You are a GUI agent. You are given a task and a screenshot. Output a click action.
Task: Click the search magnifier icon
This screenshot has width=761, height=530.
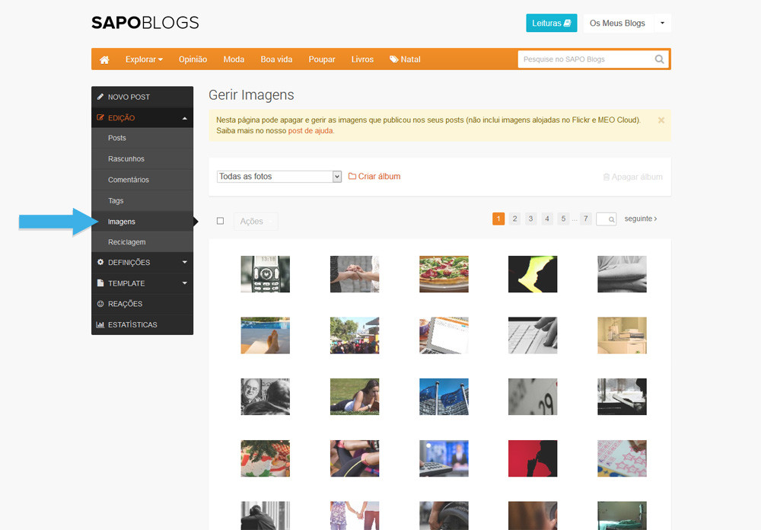[659, 59]
